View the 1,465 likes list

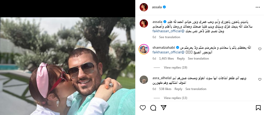[166, 59]
